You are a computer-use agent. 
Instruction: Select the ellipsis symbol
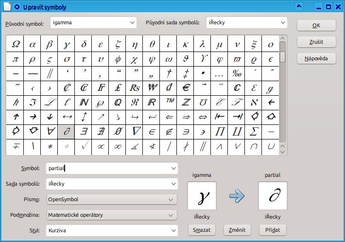pos(220,73)
